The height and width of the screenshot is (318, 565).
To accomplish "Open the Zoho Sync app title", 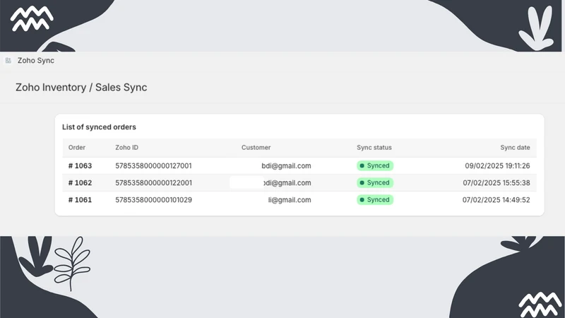I will pos(36,61).
